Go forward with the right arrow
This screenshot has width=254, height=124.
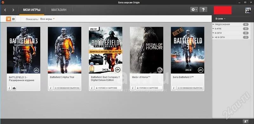[x=13, y=10]
